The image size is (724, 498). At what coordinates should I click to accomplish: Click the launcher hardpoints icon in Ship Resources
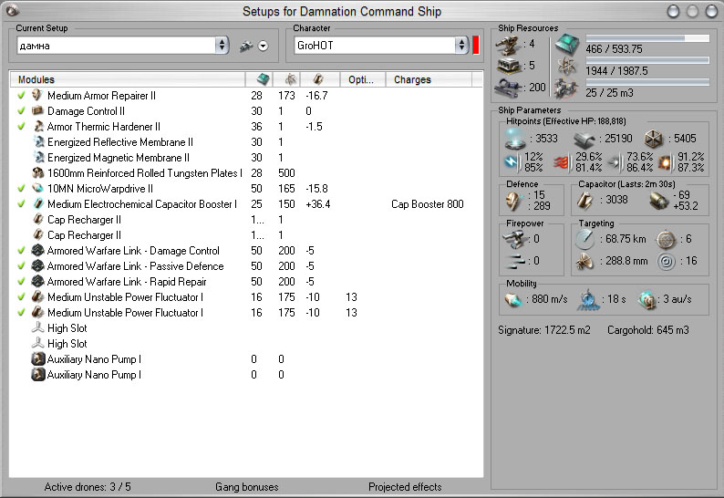tap(509, 66)
